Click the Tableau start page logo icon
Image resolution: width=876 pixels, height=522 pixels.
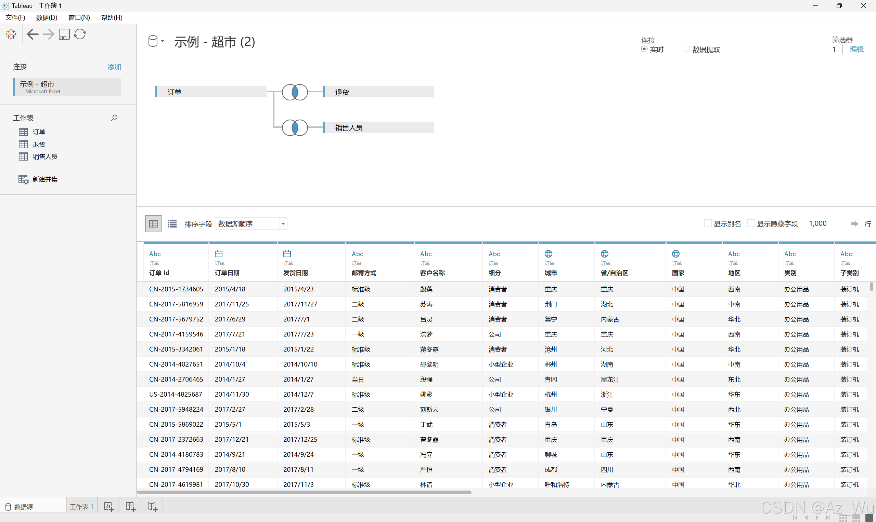pyautogui.click(x=11, y=34)
